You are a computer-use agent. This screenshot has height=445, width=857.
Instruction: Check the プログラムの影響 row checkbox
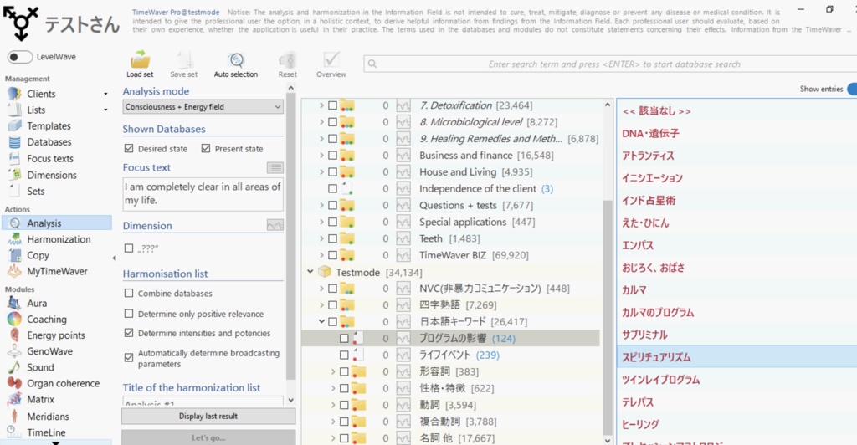(x=344, y=339)
